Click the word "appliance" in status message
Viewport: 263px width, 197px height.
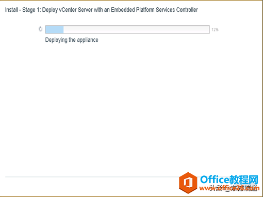[88, 40]
